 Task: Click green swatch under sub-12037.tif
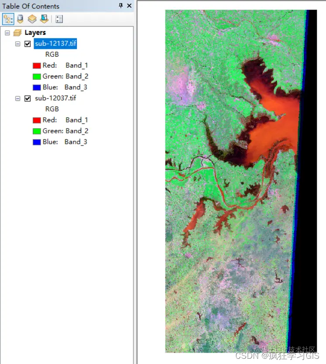(x=37, y=131)
